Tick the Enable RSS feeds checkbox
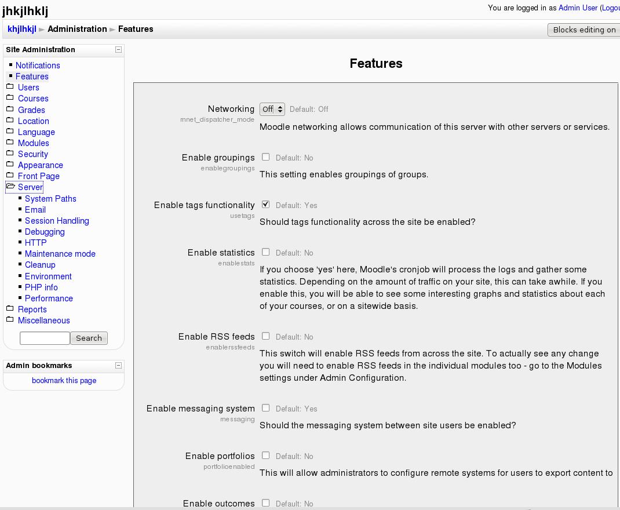Image resolution: width=620 pixels, height=510 pixels. [266, 336]
